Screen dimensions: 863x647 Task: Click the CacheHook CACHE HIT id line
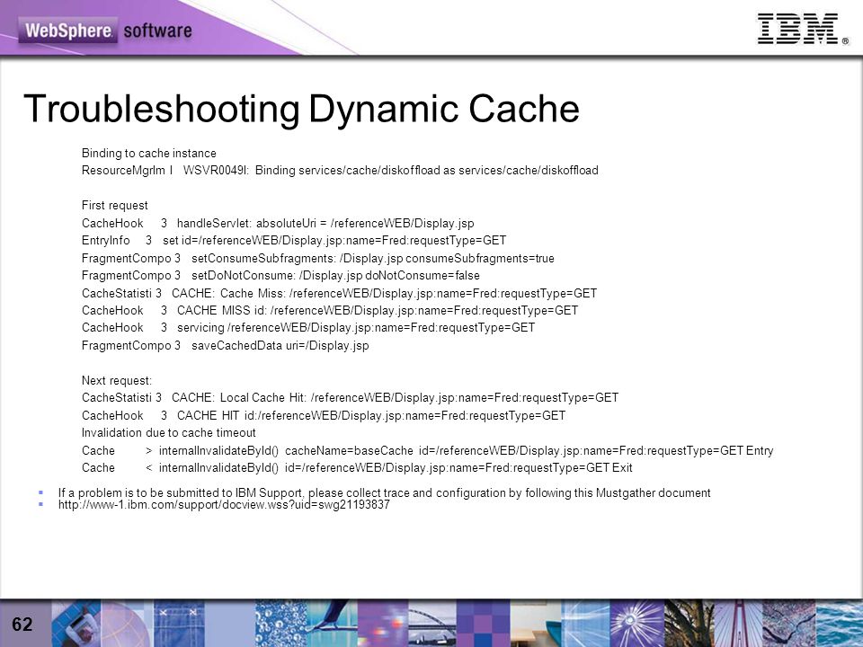324,416
